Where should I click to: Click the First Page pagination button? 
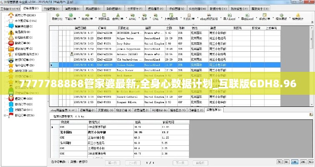112,163
